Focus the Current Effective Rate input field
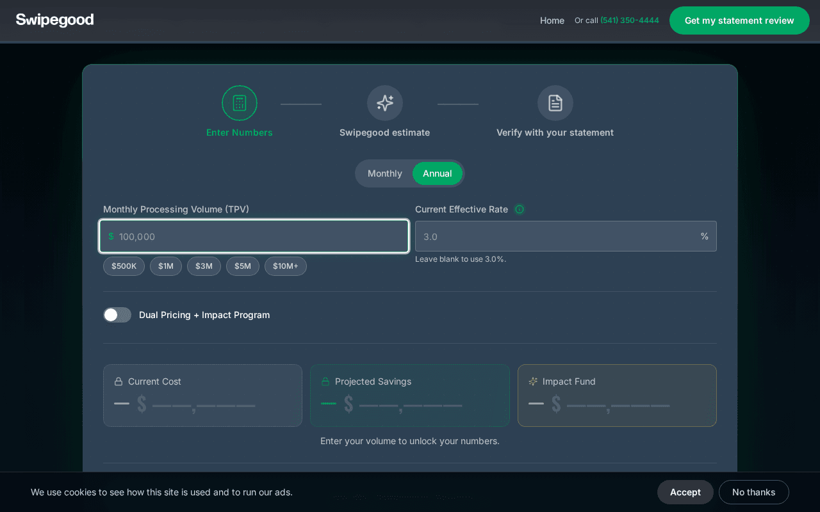The image size is (820, 512). (x=566, y=236)
